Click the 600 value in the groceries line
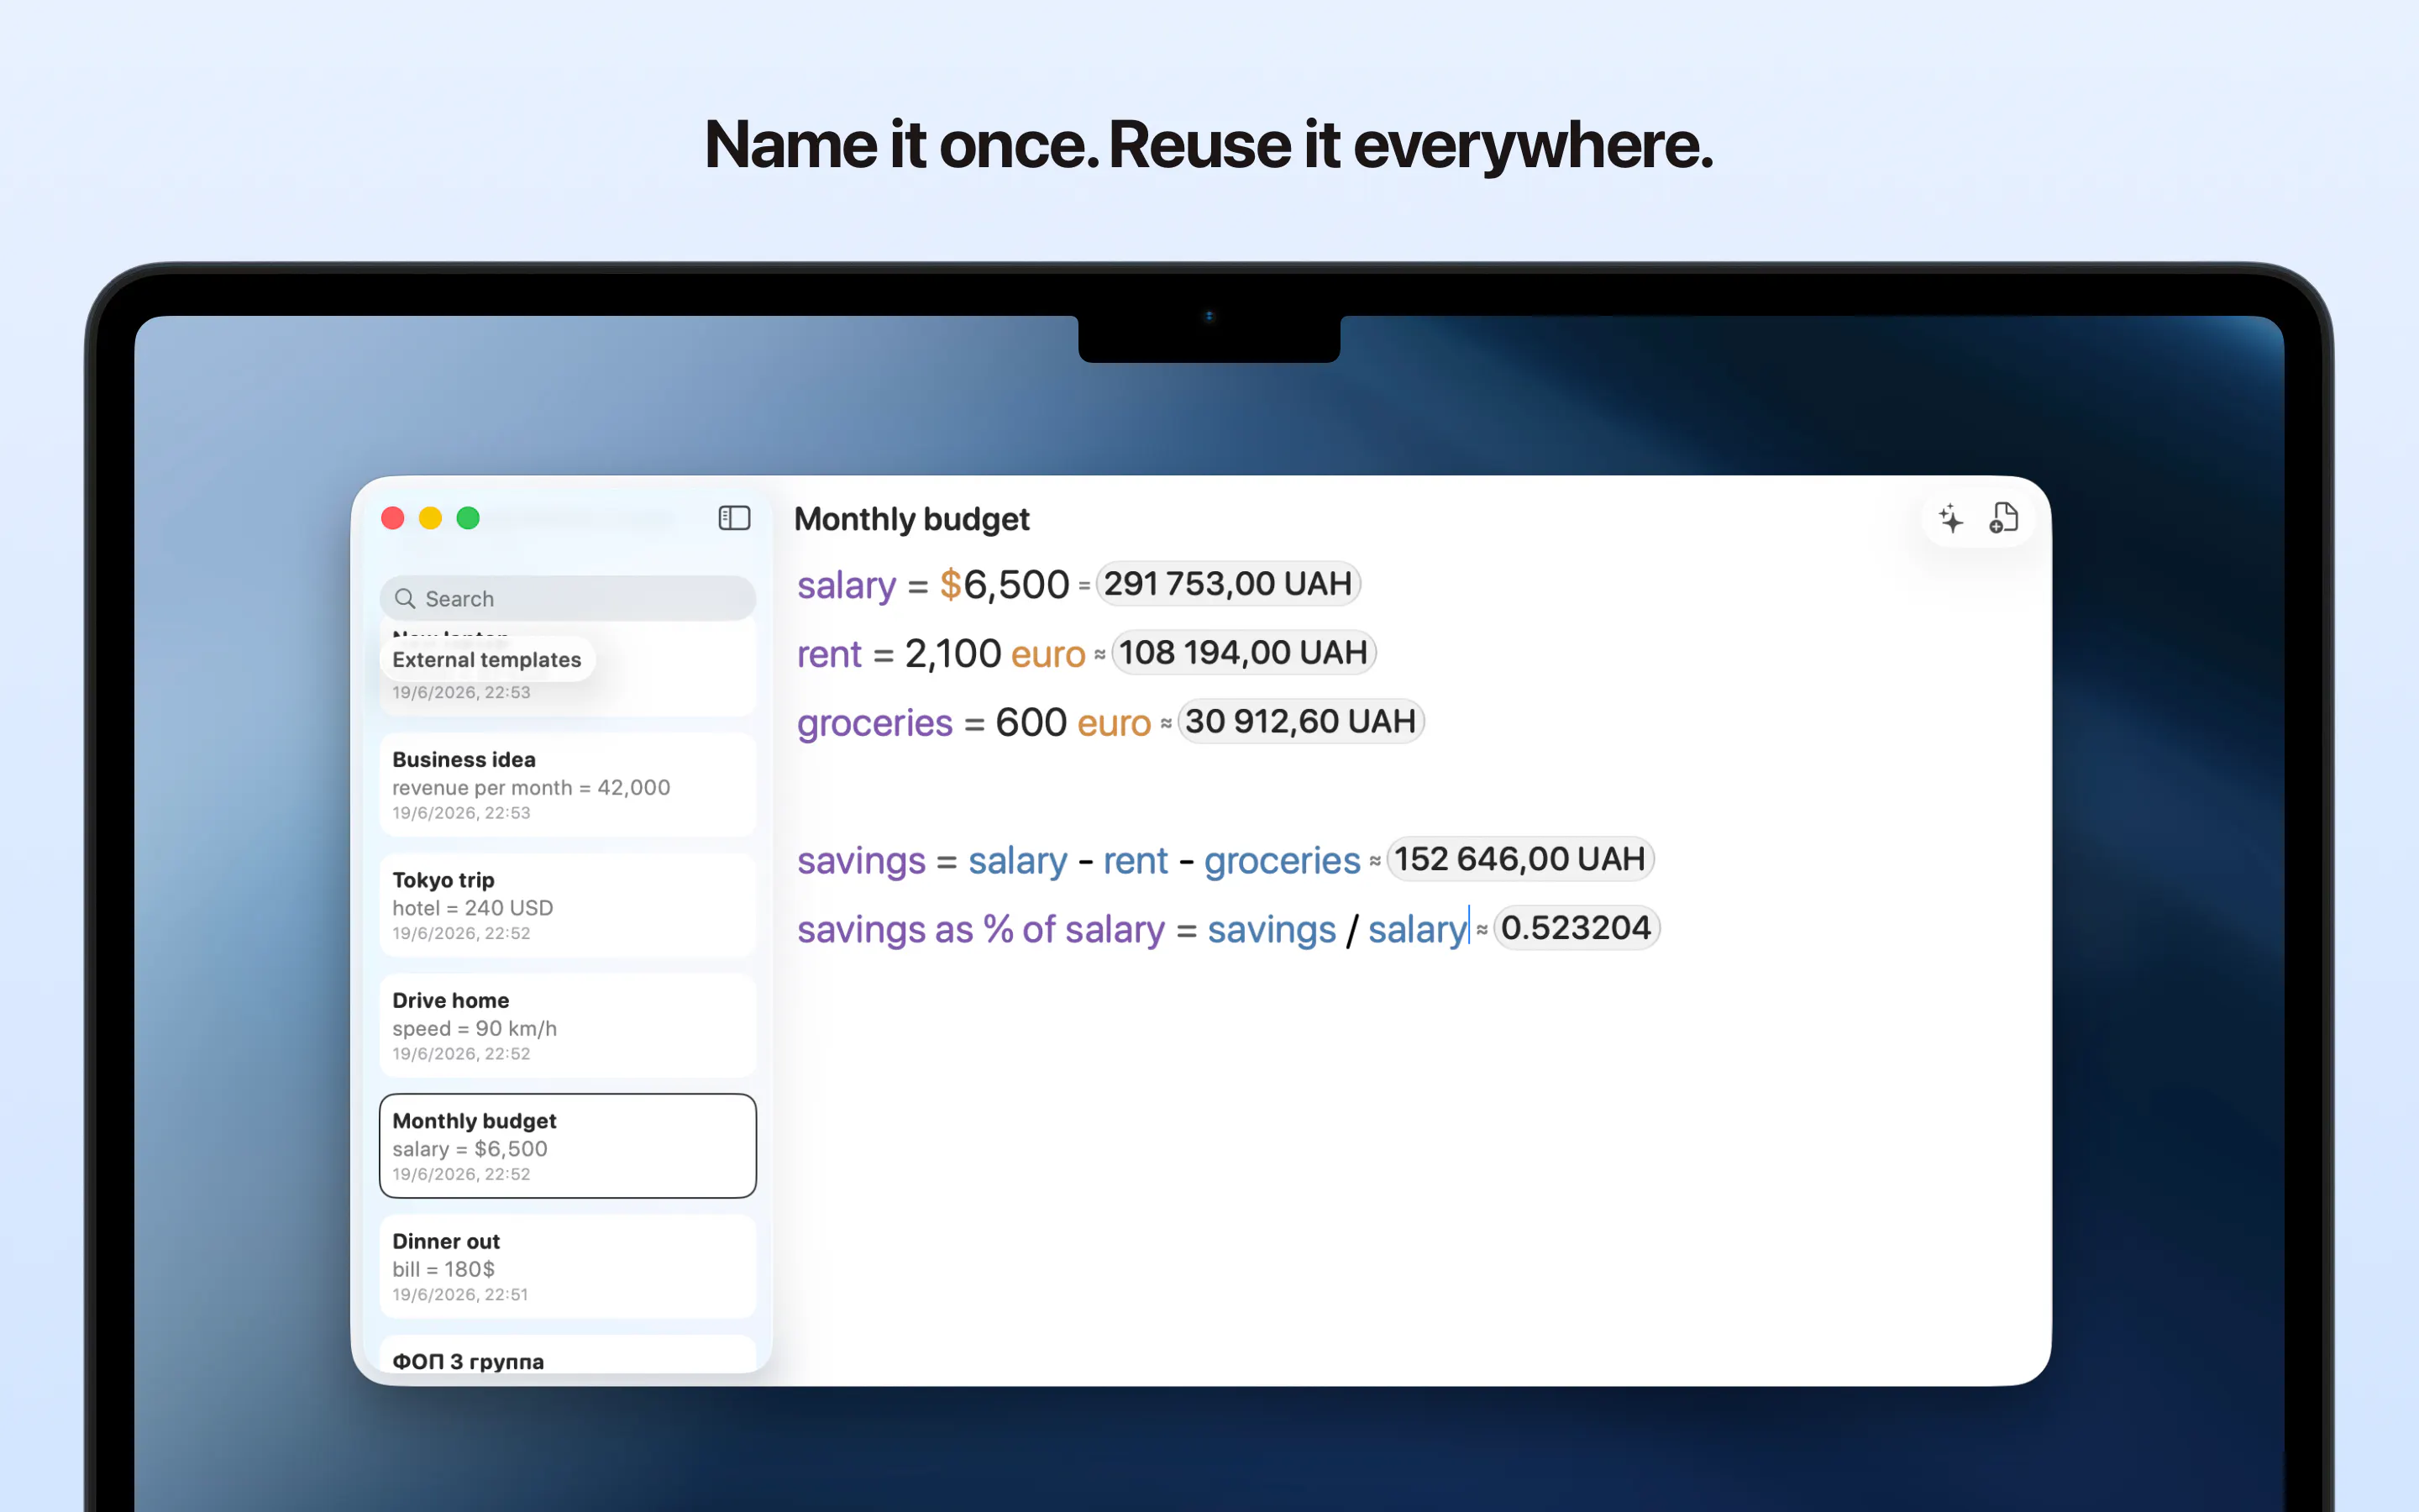2419x1512 pixels. tap(1031, 723)
